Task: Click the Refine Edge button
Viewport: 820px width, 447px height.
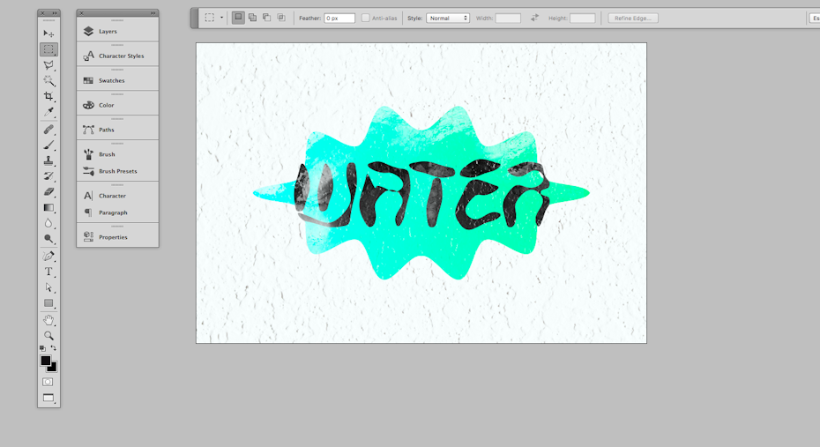Action: (x=632, y=18)
